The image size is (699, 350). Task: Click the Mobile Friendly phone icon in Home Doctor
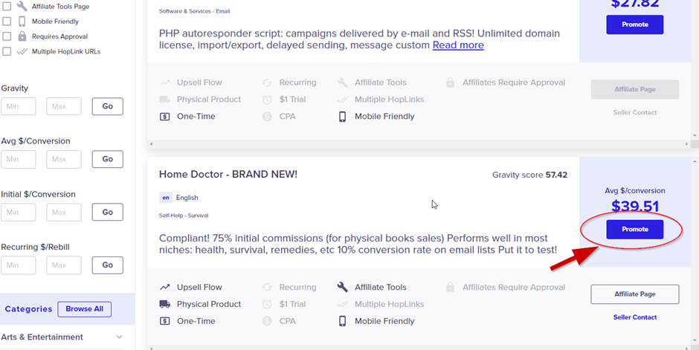click(342, 321)
